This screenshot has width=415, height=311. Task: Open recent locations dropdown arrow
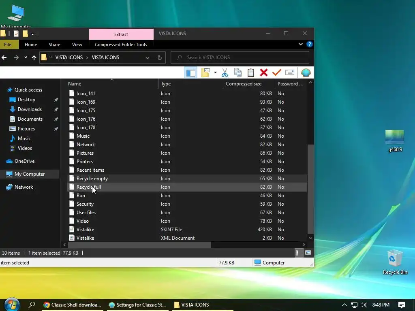[x=26, y=58]
